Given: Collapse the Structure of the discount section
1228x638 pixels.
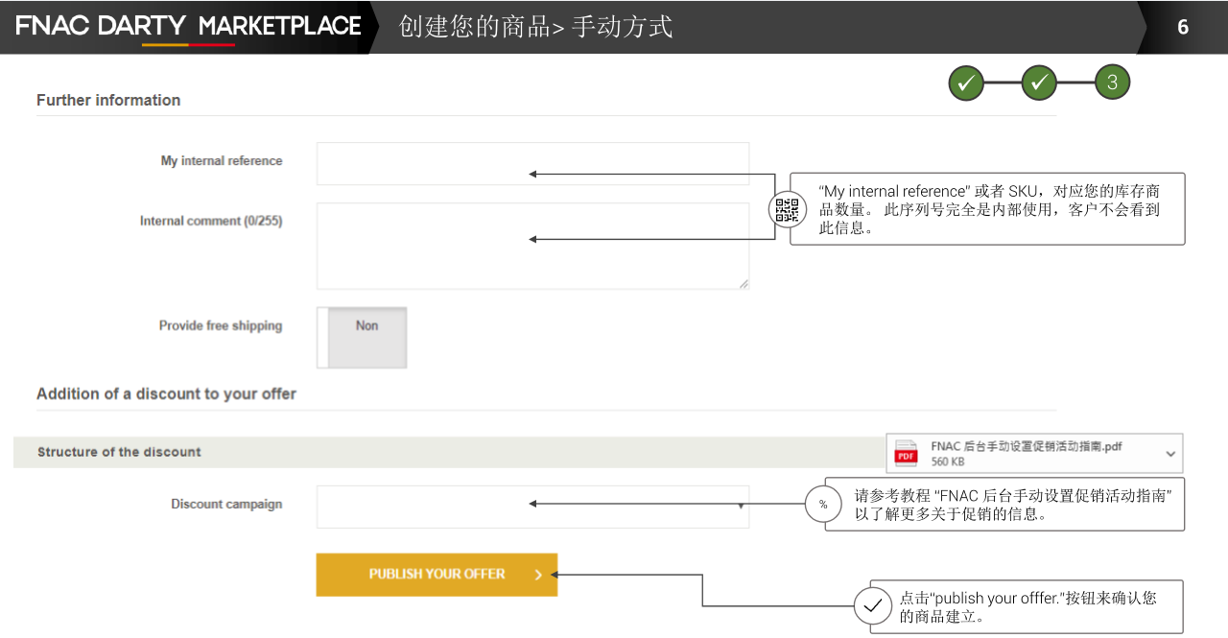Looking at the screenshot, I should [119, 452].
